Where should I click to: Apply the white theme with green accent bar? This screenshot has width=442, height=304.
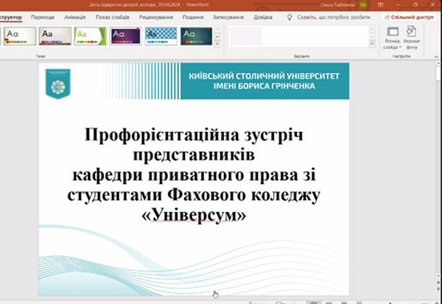pyautogui.click(x=20, y=36)
